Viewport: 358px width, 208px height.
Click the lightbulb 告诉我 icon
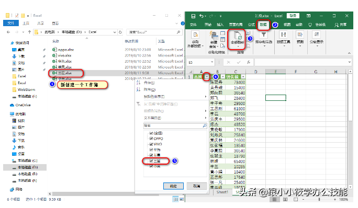click(x=310, y=25)
